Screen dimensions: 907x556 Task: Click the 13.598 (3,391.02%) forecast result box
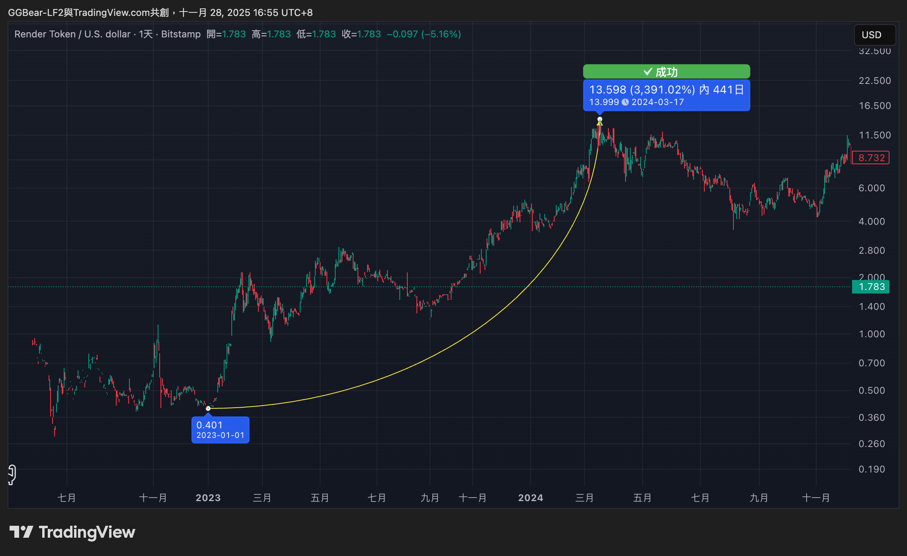(666, 95)
